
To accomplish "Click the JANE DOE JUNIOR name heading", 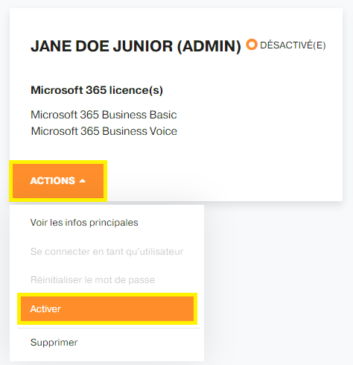I will click(101, 46).
